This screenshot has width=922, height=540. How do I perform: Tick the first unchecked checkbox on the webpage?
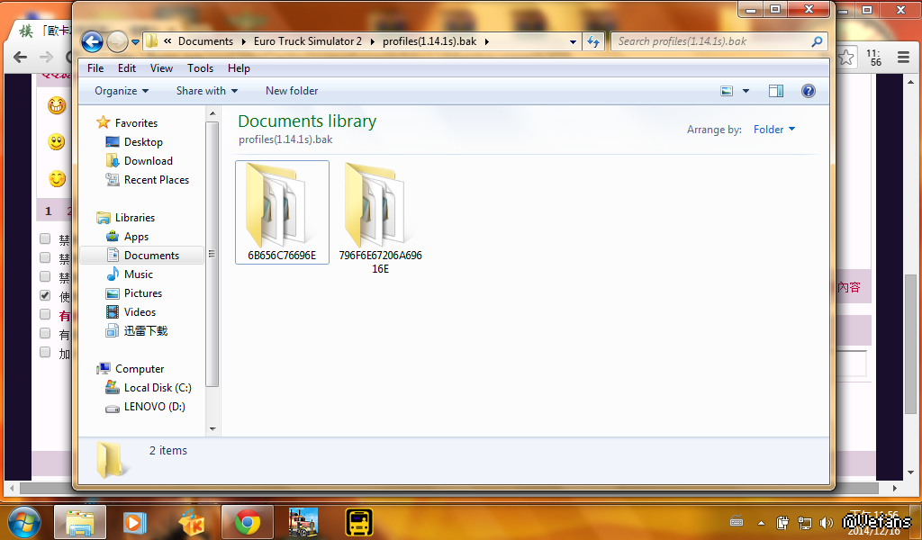click(x=45, y=239)
